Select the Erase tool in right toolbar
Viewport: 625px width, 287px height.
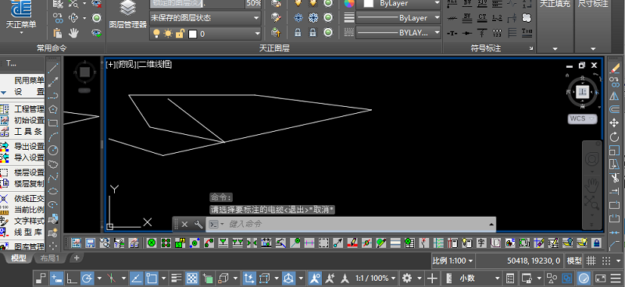[x=614, y=68]
